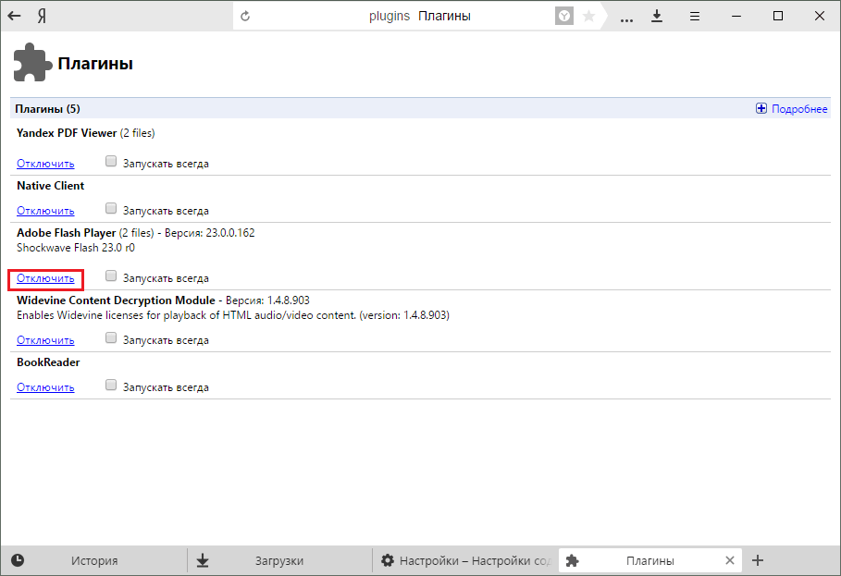Image resolution: width=841 pixels, height=576 pixels.
Task: Open downloads from the top toolbar arrow
Action: click(657, 16)
